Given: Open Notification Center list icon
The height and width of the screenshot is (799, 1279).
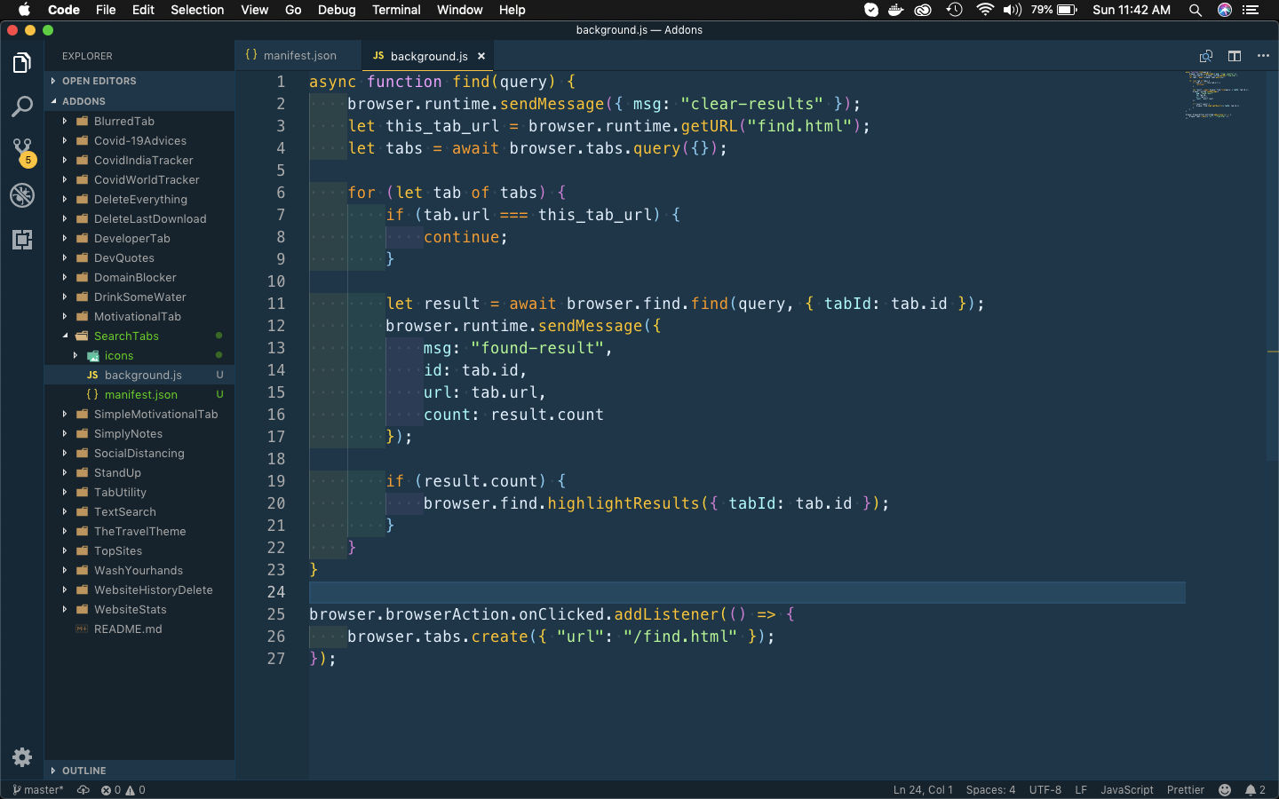Looking at the screenshot, I should [1251, 10].
